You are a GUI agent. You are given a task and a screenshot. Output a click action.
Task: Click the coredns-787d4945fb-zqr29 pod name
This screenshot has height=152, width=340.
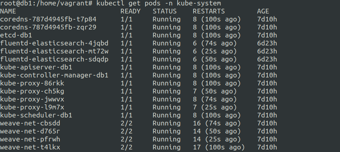[48, 27]
